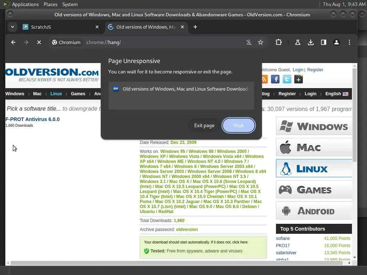
Task: Click the forward navigation arrow
Action: [26, 42]
